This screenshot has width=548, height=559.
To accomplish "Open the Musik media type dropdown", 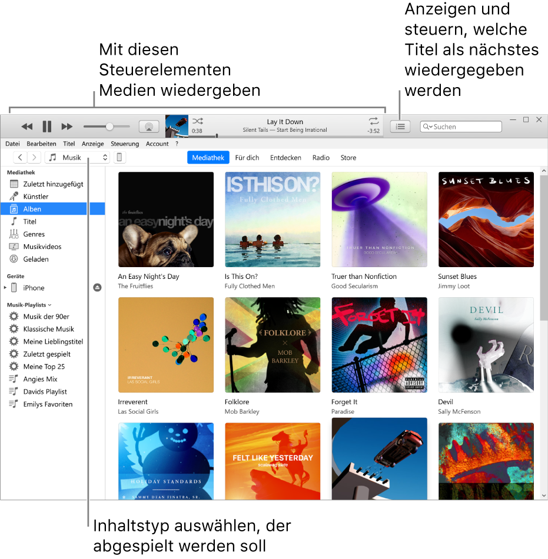I will click(x=77, y=157).
